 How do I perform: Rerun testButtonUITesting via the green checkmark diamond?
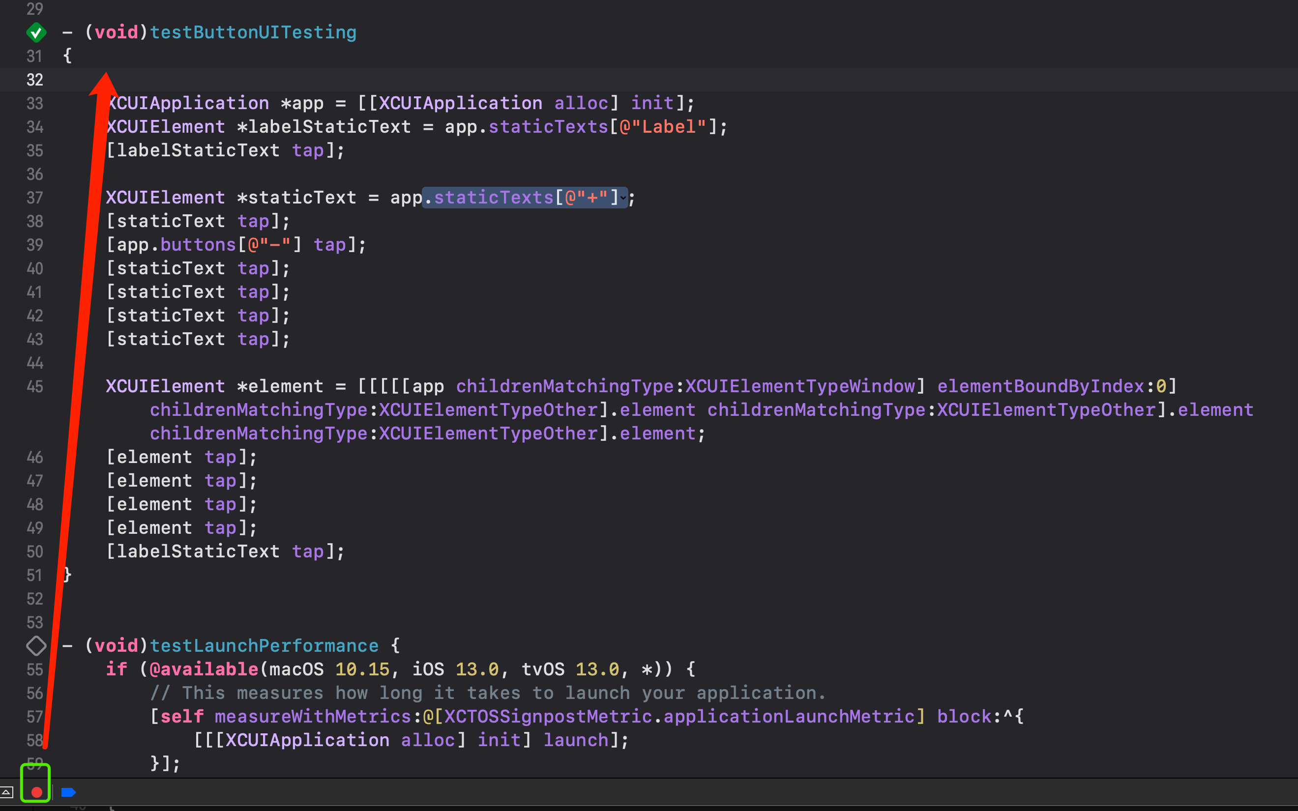(36, 32)
